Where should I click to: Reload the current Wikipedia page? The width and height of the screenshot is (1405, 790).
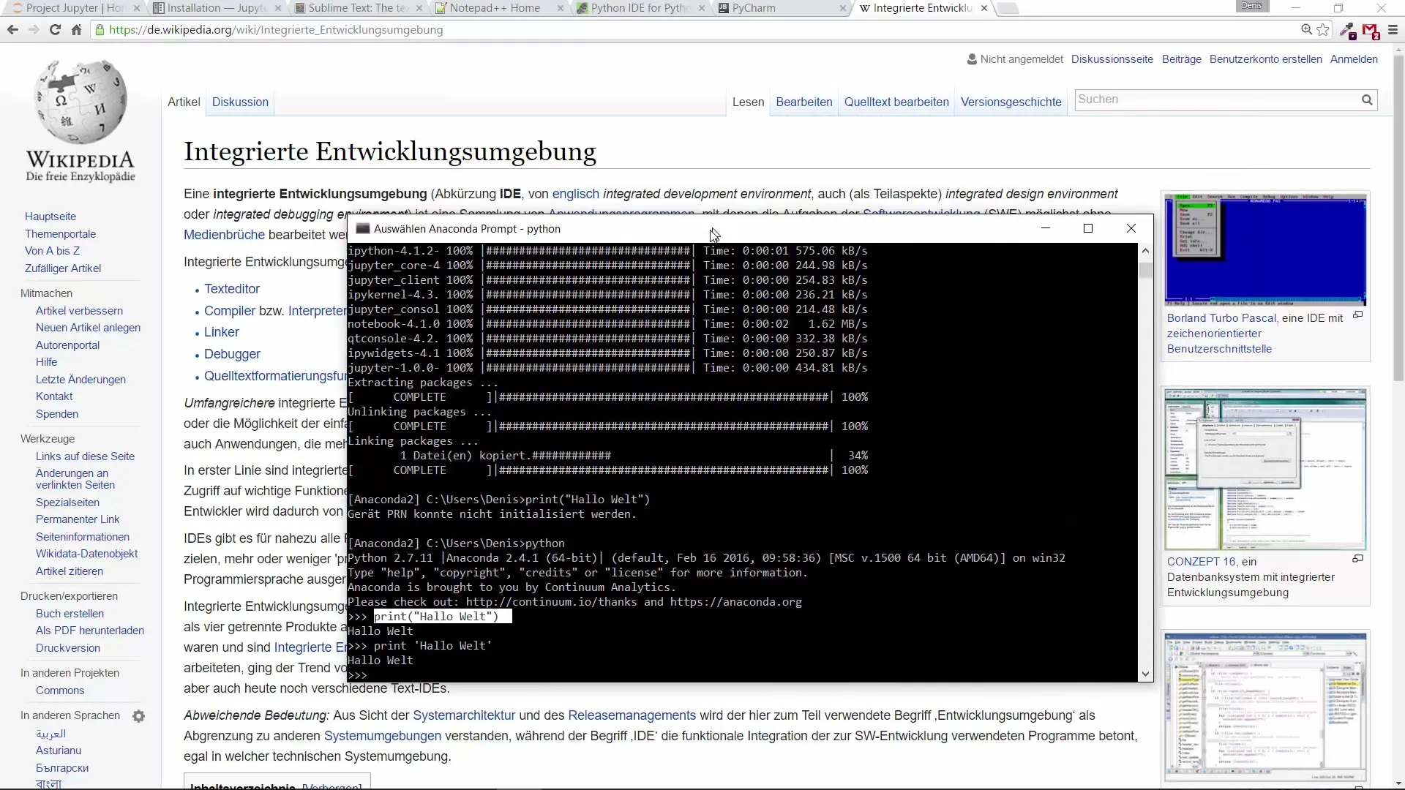(55, 30)
